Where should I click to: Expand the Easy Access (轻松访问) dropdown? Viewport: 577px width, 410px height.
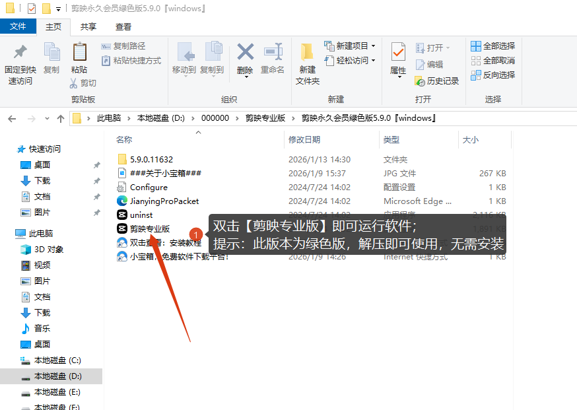point(373,61)
